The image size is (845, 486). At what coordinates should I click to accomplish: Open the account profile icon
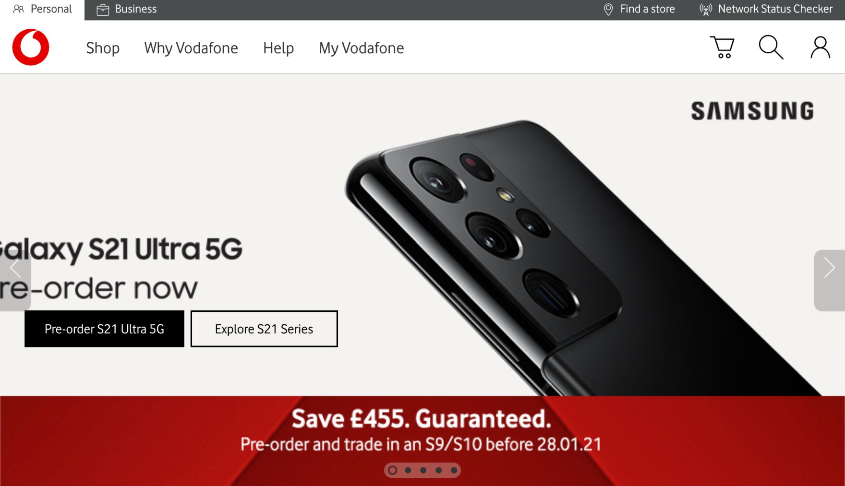[820, 47]
